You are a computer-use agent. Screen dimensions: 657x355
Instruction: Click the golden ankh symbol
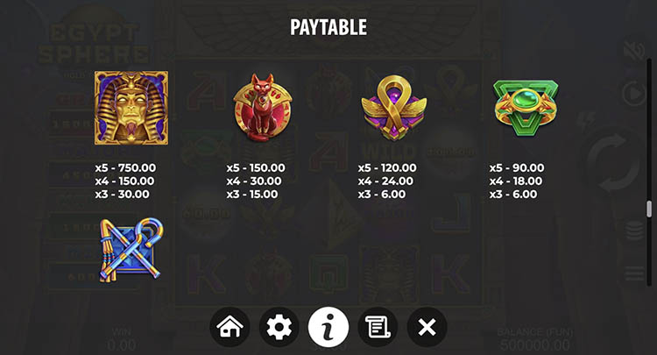[x=394, y=108]
